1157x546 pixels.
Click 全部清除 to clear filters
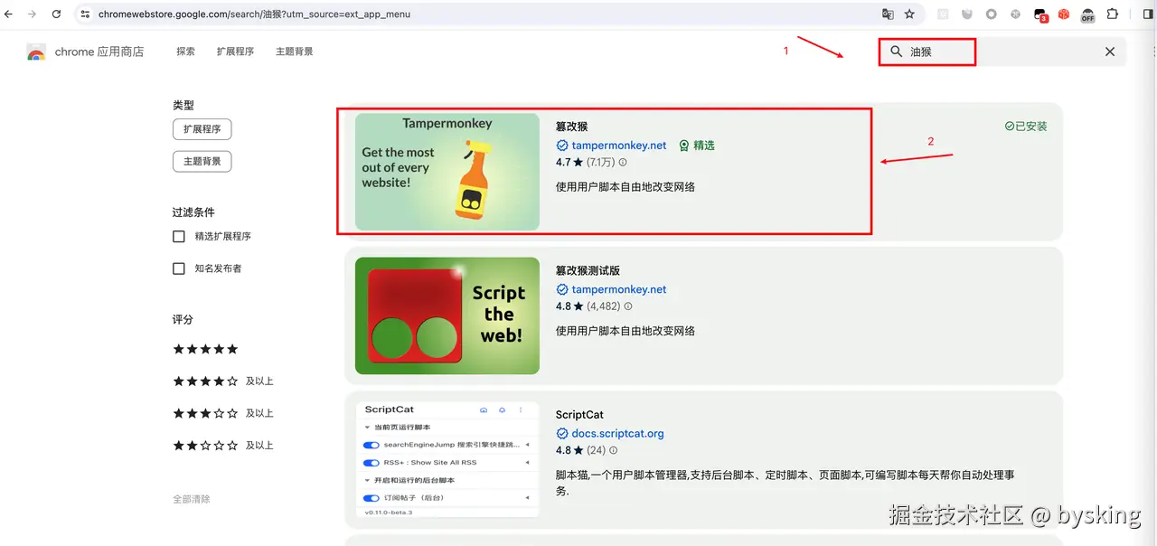point(192,499)
